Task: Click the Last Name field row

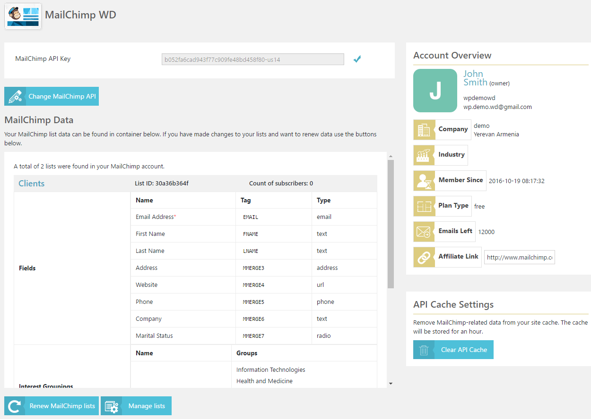Action: (x=254, y=251)
